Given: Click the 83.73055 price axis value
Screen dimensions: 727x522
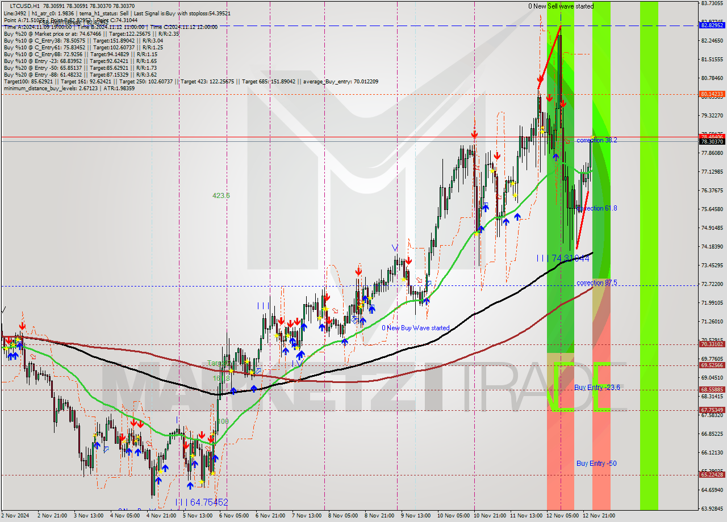Looking at the screenshot, I should tap(712, 3).
